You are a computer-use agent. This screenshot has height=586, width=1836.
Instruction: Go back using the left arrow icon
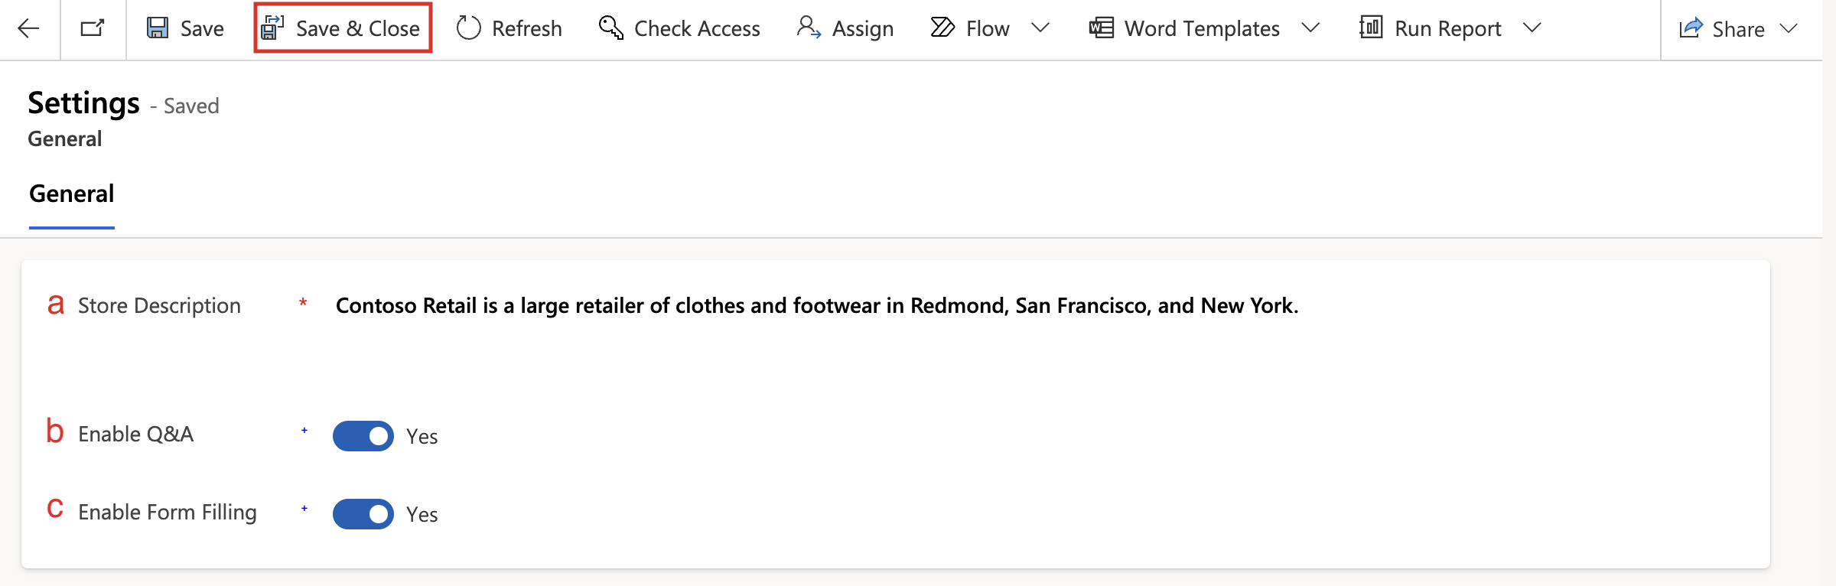pyautogui.click(x=28, y=28)
